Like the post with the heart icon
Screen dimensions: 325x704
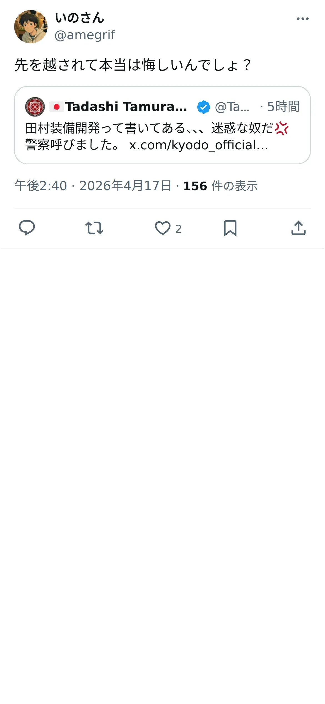click(162, 228)
